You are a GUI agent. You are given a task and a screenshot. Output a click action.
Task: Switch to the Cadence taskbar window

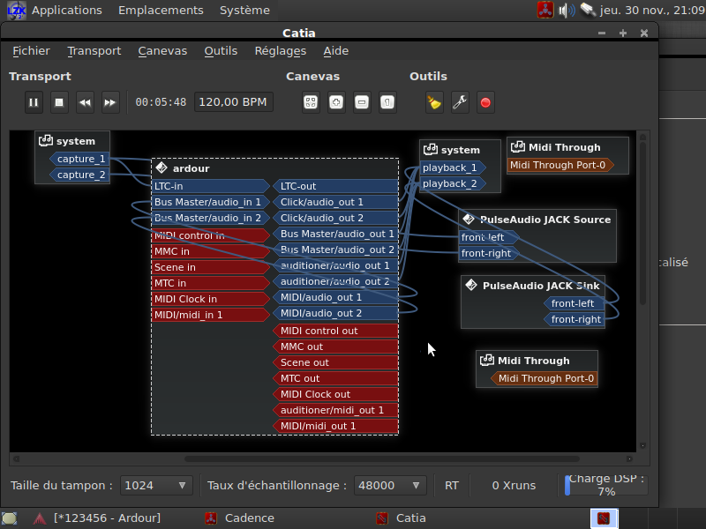[x=239, y=518]
